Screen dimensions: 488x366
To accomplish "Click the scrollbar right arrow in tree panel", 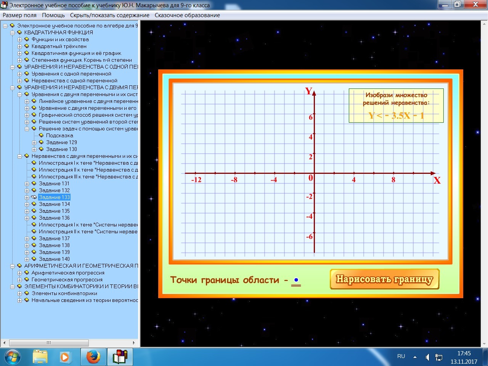I will tap(134, 343).
